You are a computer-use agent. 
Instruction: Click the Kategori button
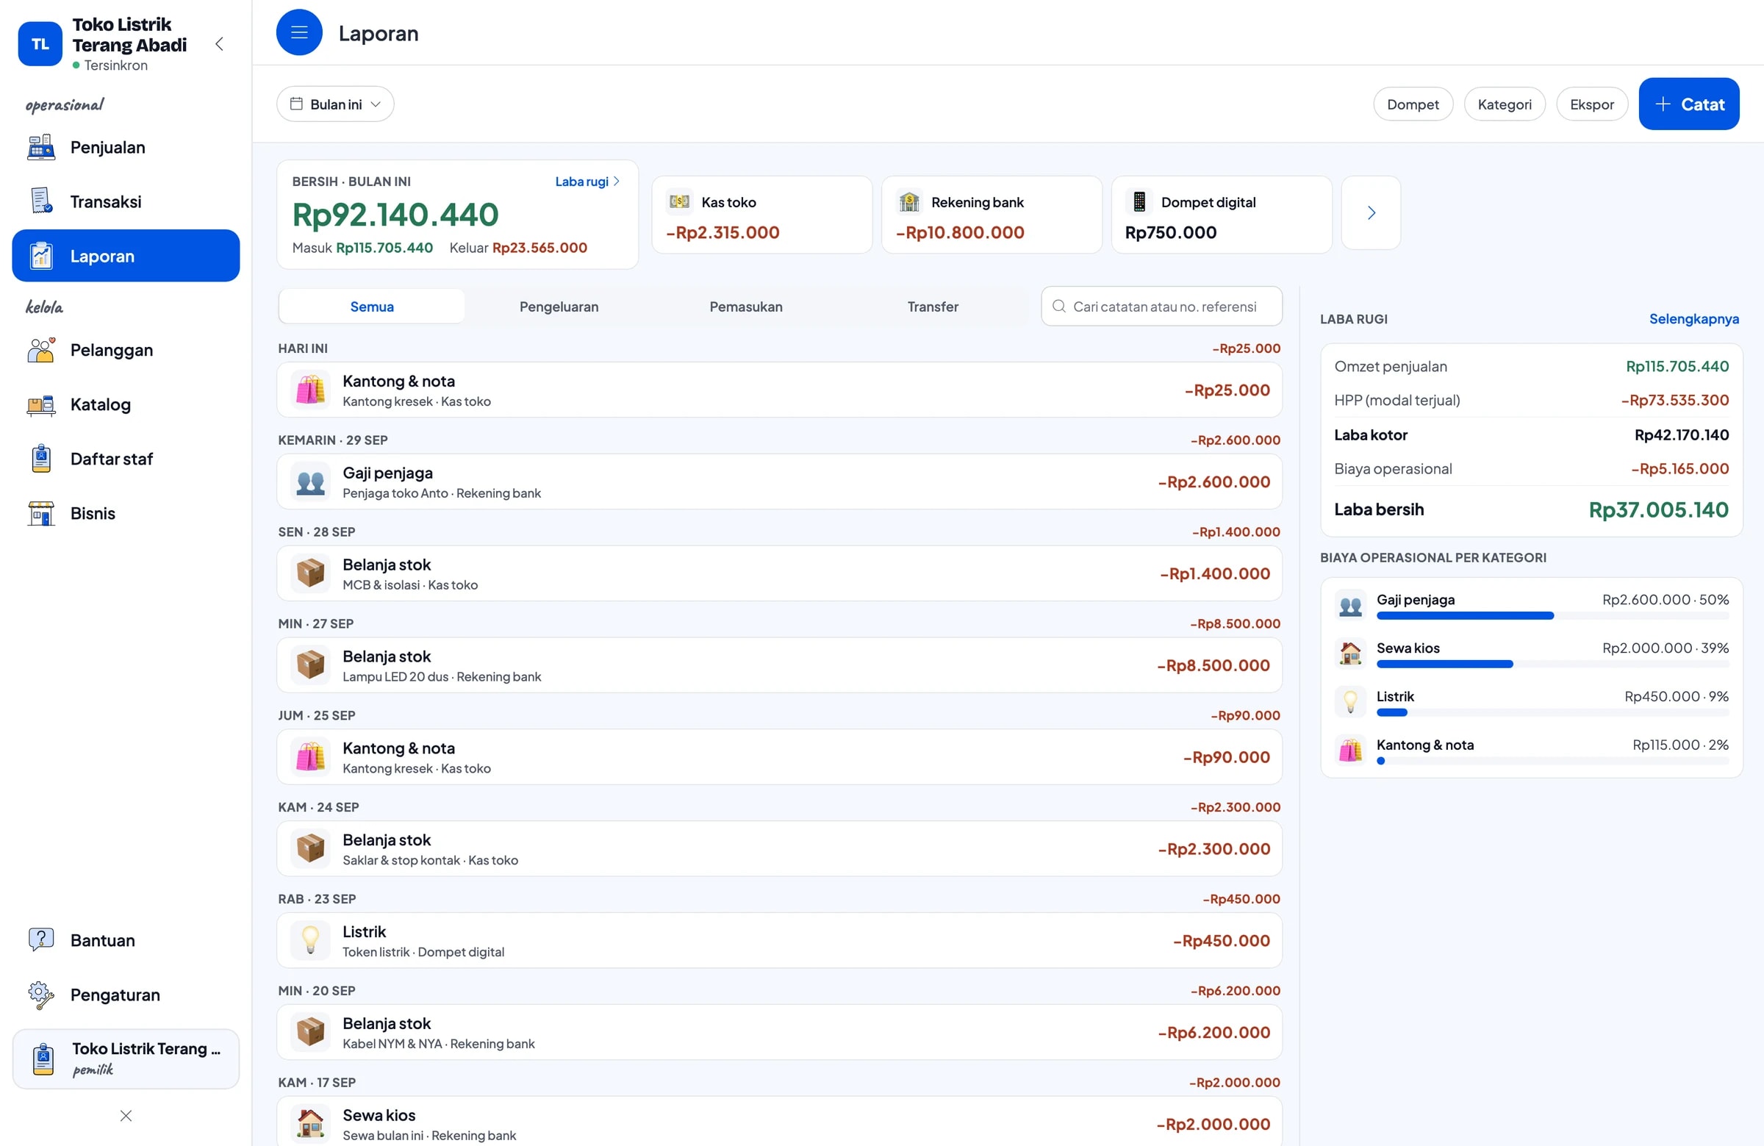1504,104
